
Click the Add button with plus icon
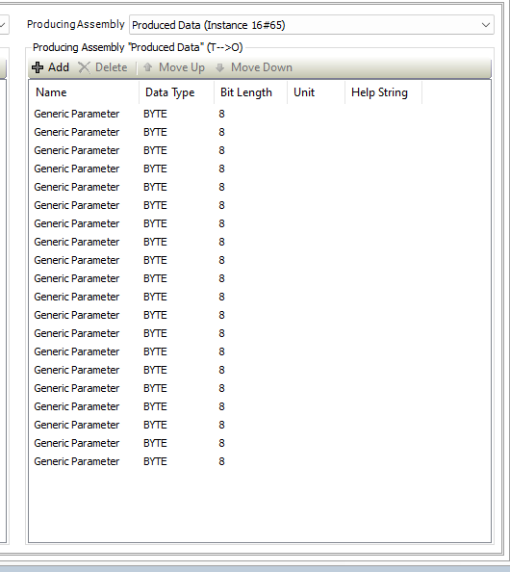[50, 67]
